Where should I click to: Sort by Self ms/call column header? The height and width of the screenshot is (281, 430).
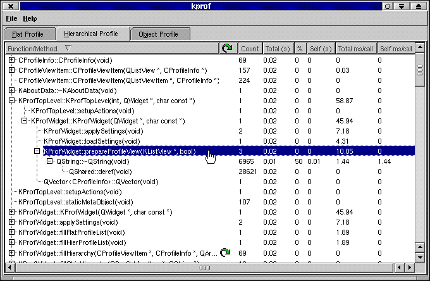(396, 49)
